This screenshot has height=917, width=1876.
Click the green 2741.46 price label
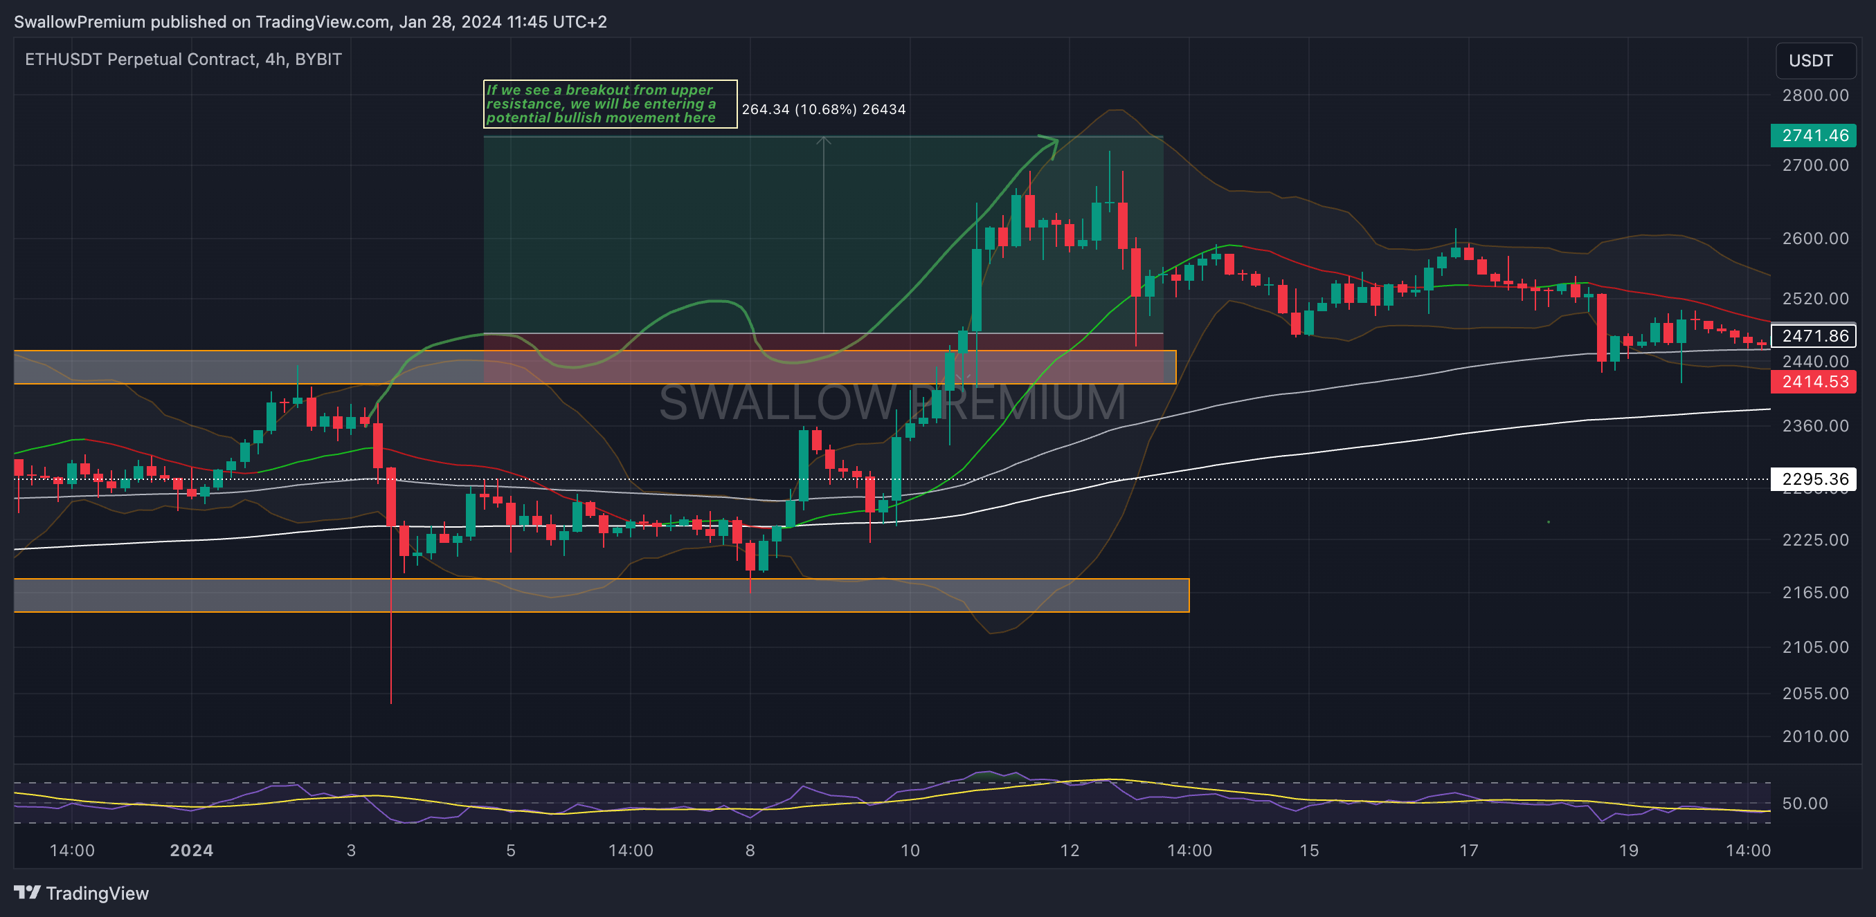click(1814, 136)
